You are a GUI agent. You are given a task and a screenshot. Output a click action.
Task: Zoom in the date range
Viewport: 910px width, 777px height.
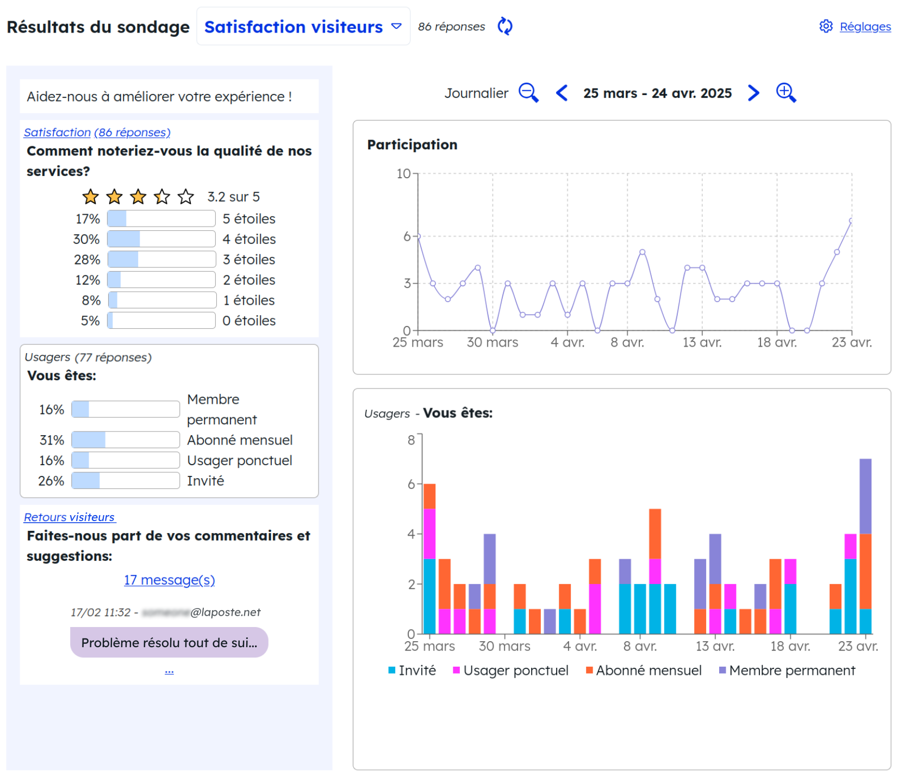coord(786,93)
